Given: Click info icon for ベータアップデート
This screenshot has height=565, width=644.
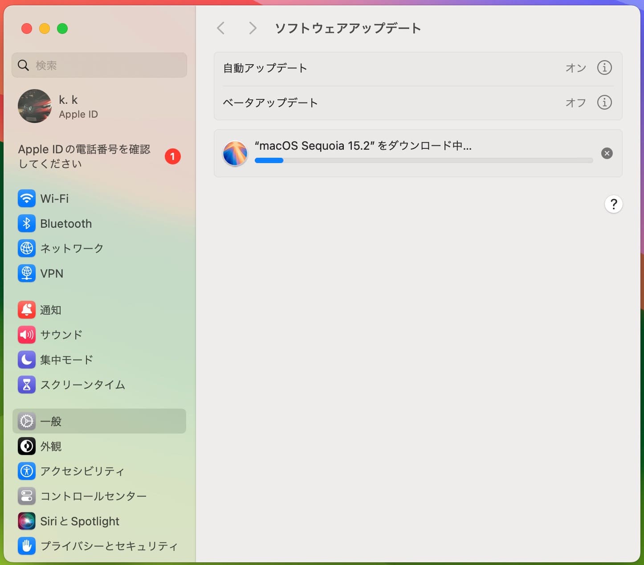Looking at the screenshot, I should coord(604,102).
